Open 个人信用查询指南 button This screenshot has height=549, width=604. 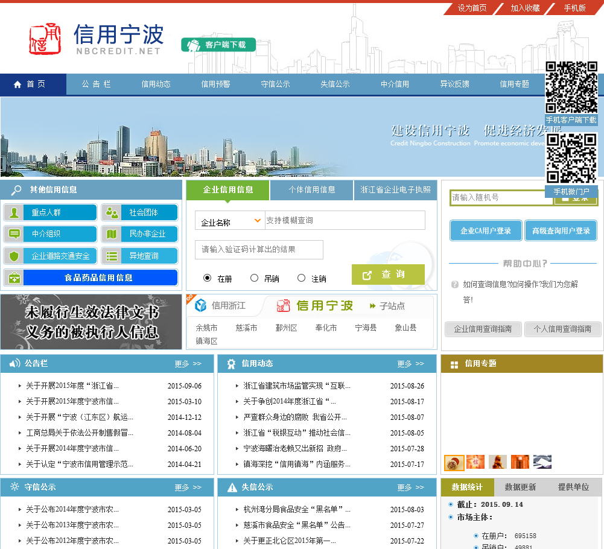pos(563,329)
